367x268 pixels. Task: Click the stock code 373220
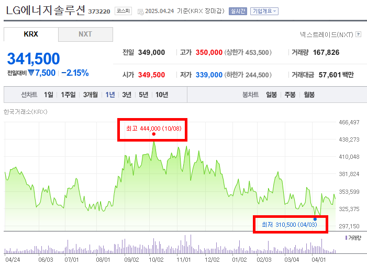tap(99, 11)
